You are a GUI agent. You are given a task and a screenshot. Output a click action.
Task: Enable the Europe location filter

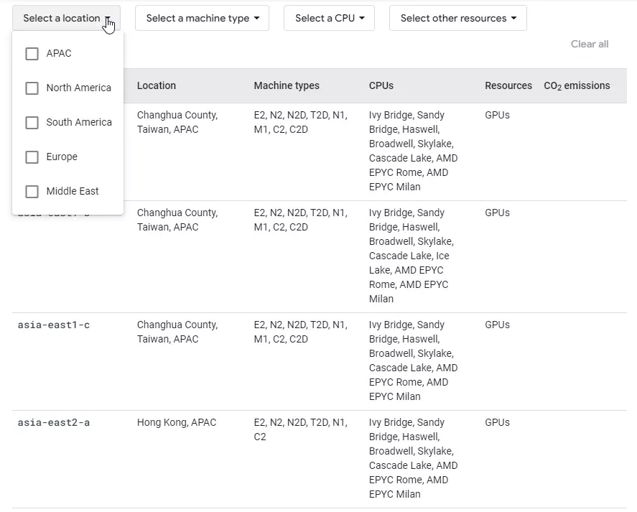tap(32, 157)
